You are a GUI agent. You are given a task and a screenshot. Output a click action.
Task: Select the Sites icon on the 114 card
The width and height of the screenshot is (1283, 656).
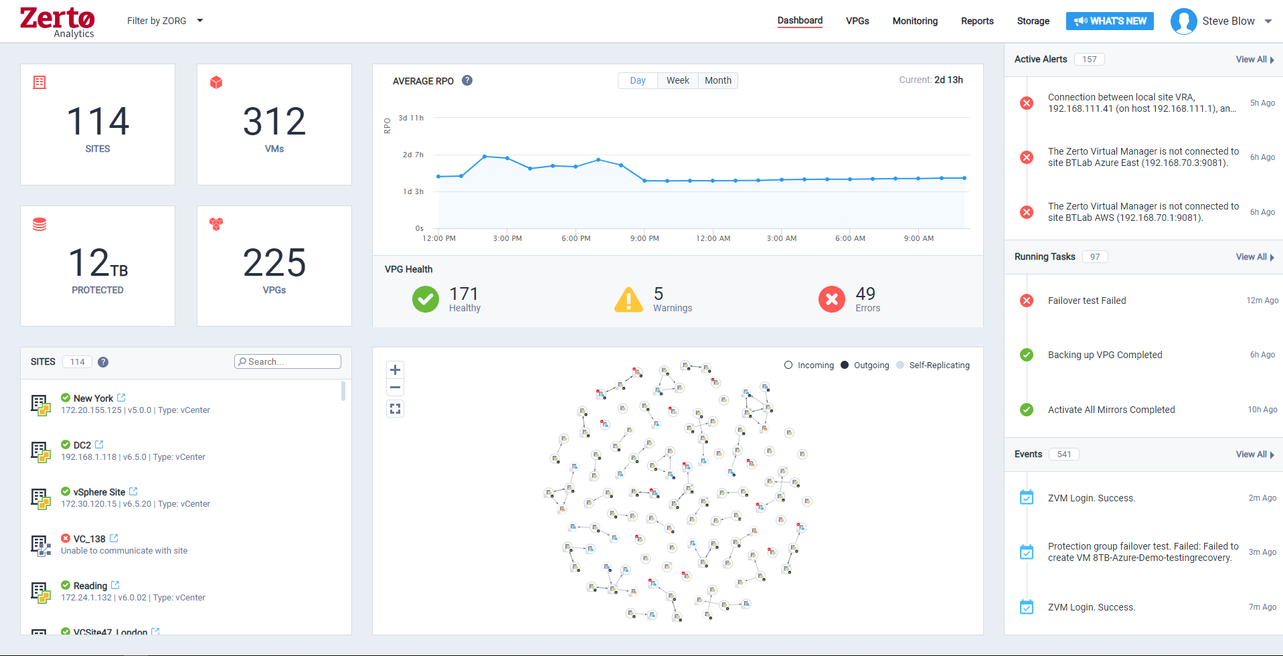point(39,82)
